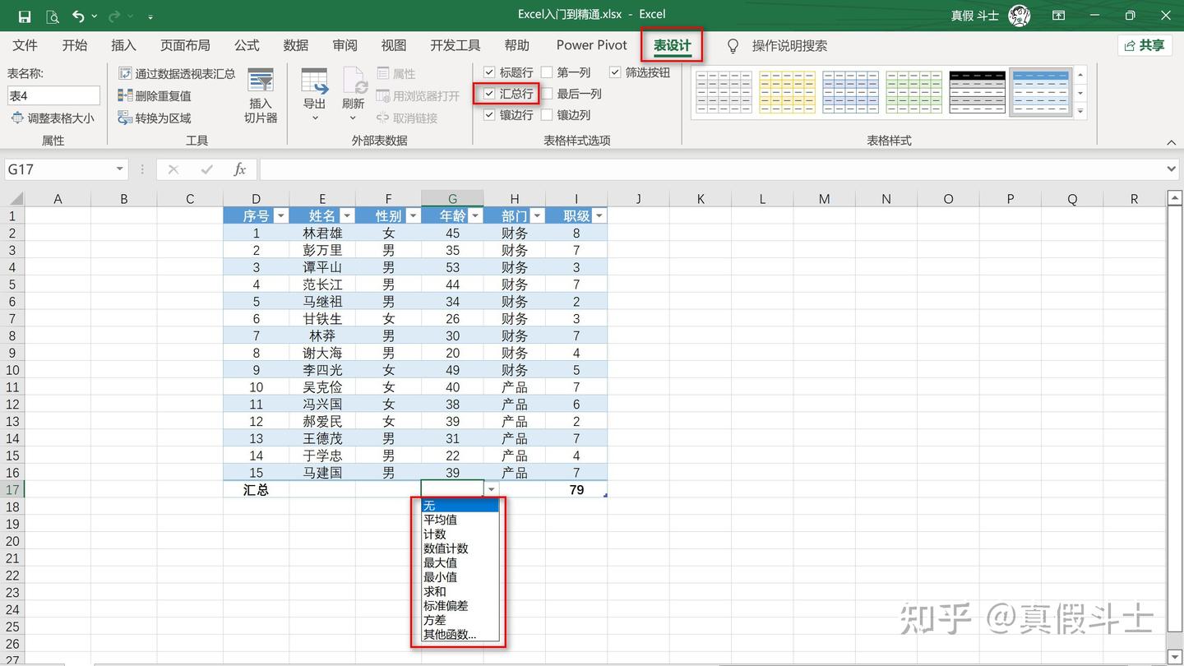The width and height of the screenshot is (1184, 666).
Task: Open the Export (导出) dropdown arrow
Action: [x=314, y=118]
